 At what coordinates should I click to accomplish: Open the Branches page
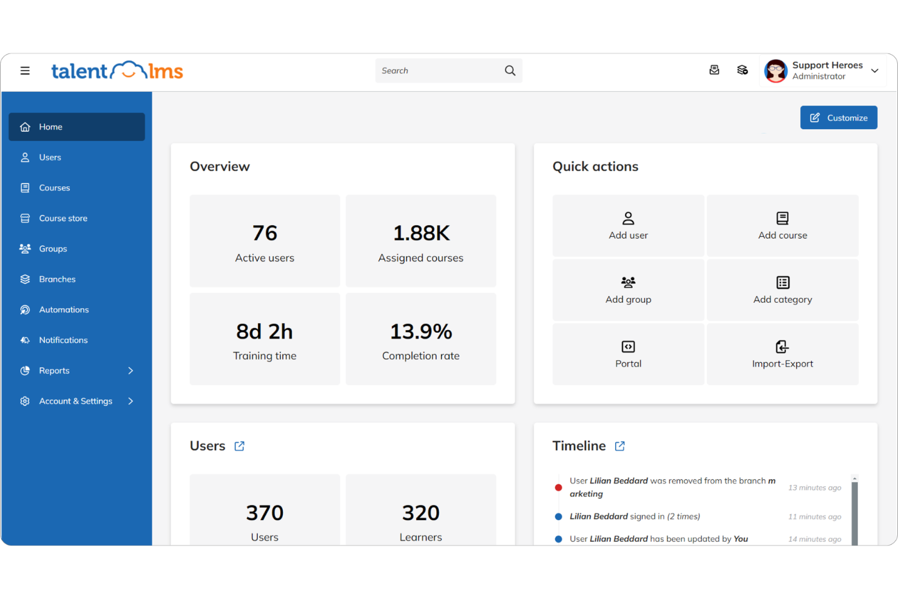[x=57, y=279]
